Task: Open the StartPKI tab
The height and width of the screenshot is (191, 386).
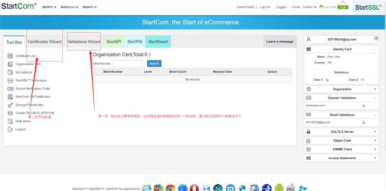Action: tap(135, 42)
